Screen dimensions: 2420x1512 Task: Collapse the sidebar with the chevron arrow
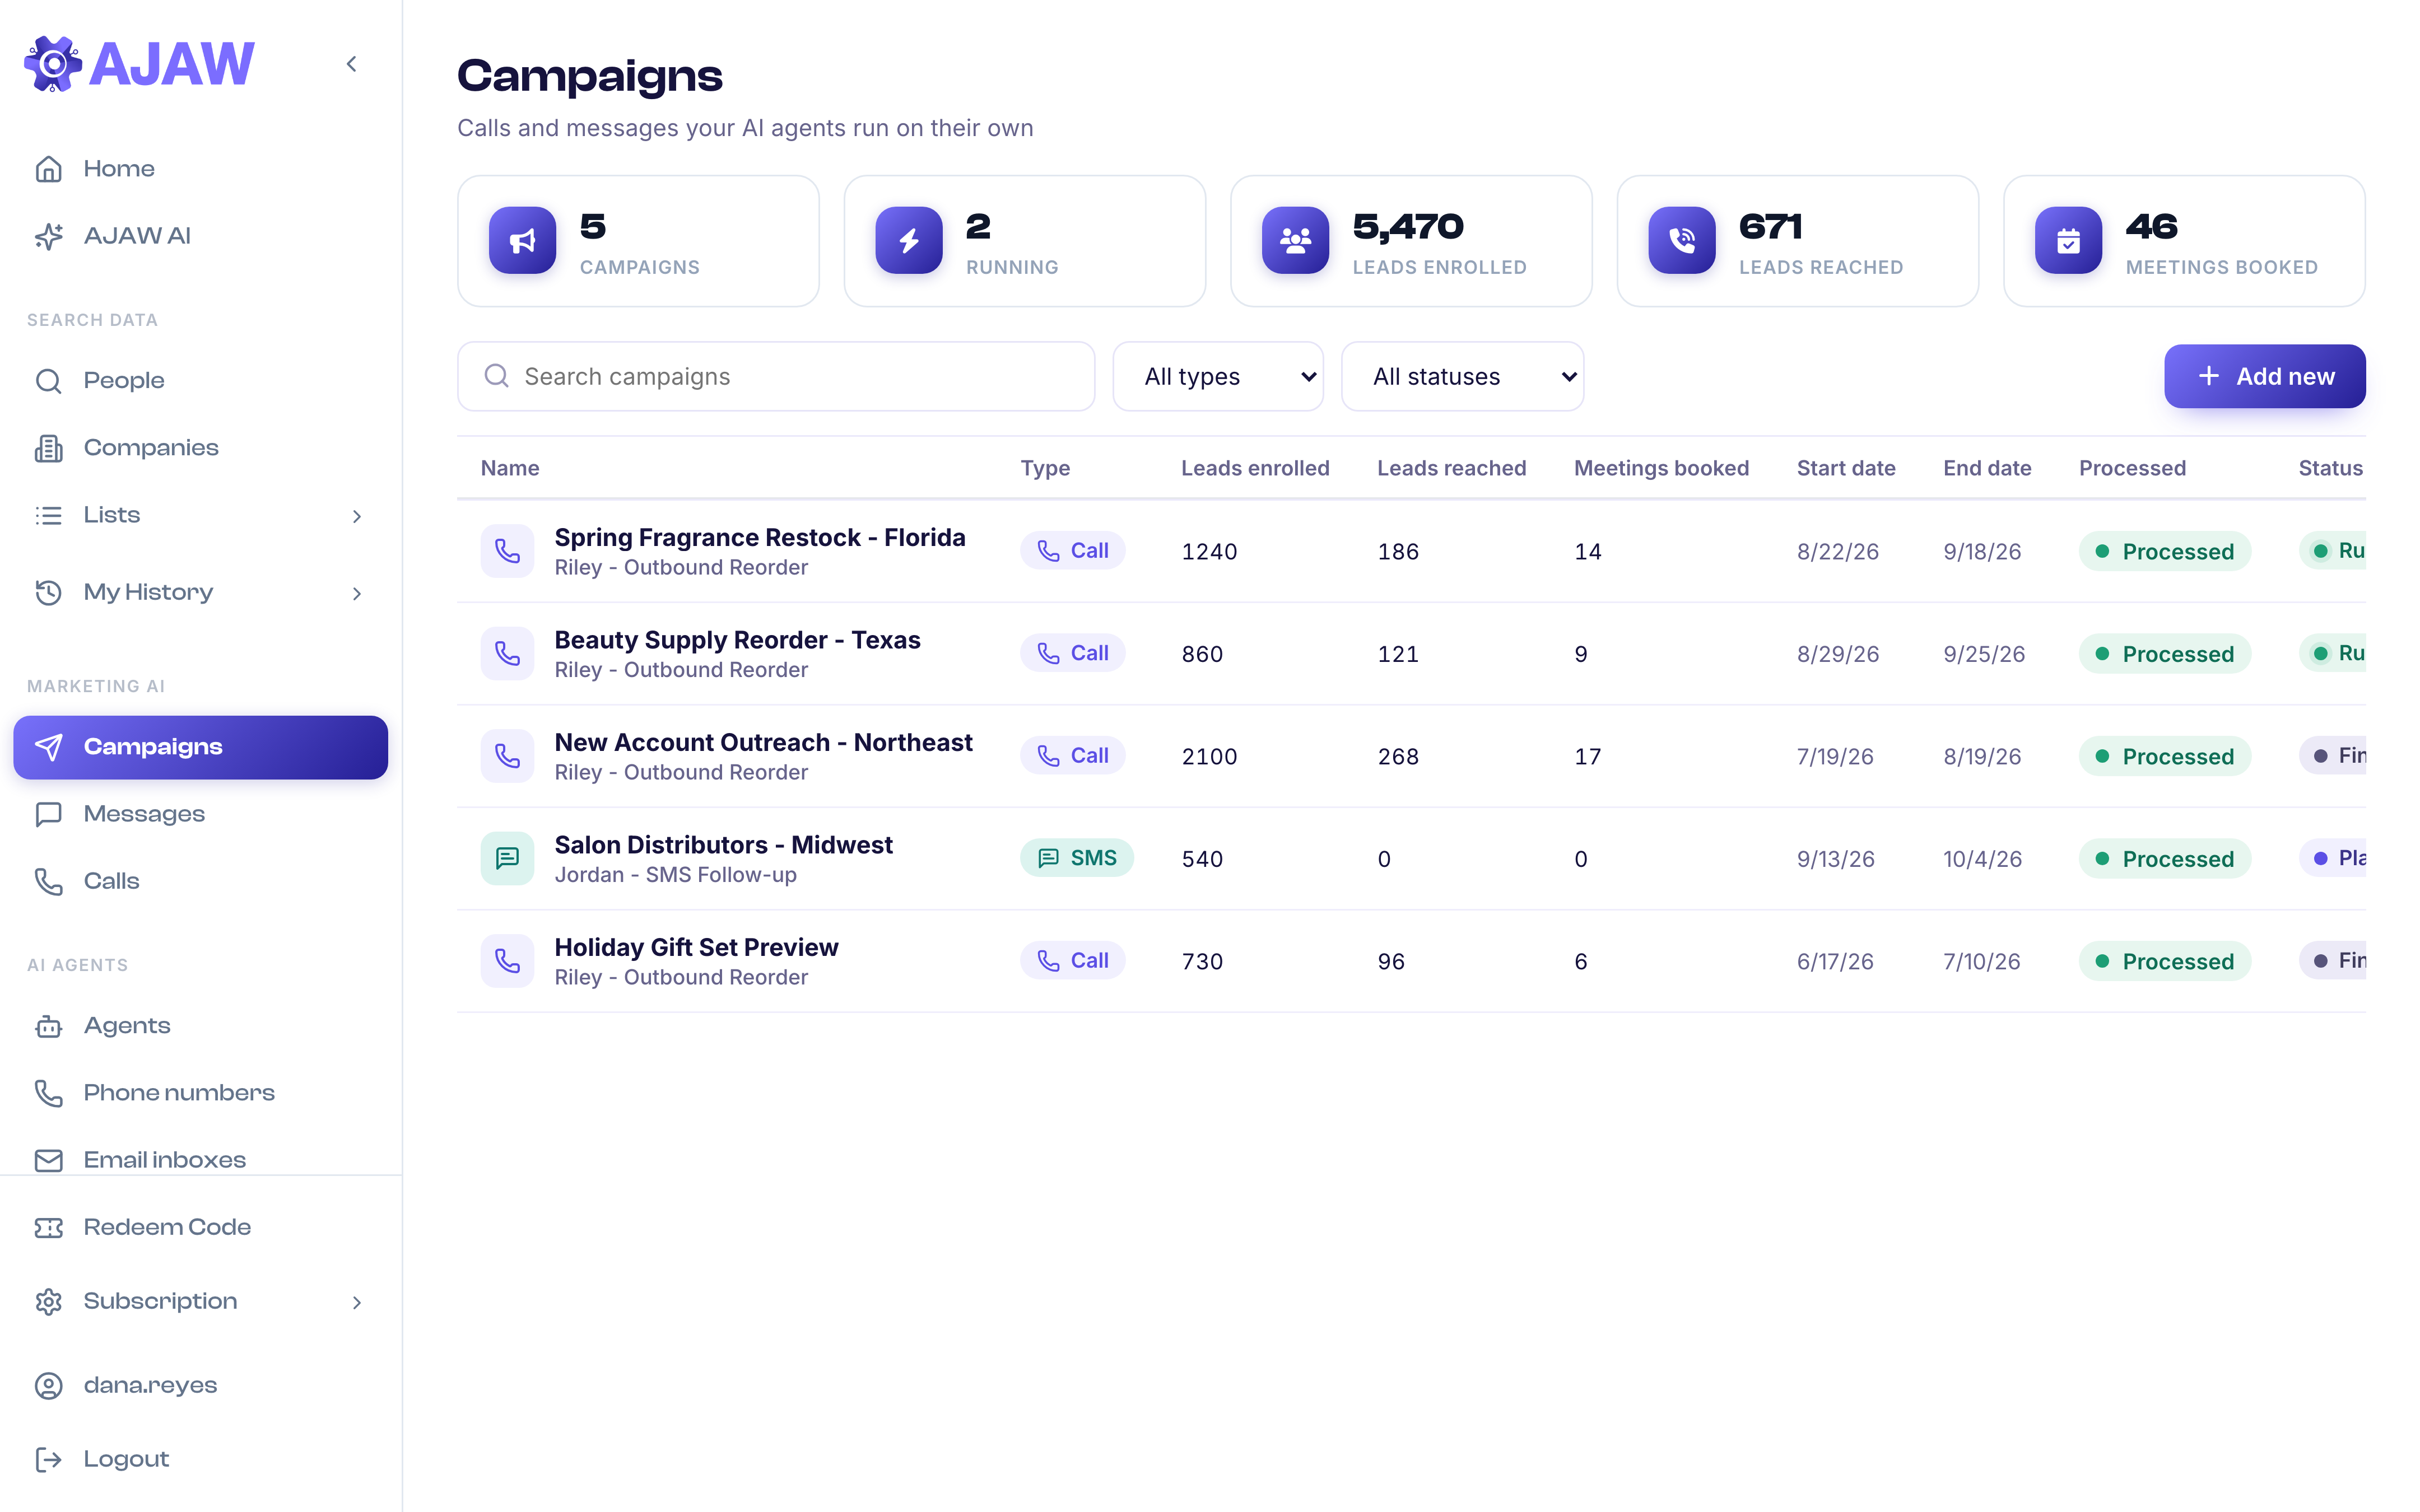pyautogui.click(x=352, y=64)
